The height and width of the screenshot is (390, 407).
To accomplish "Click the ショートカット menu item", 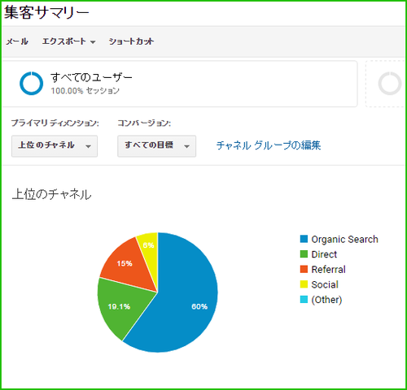I will click(131, 41).
